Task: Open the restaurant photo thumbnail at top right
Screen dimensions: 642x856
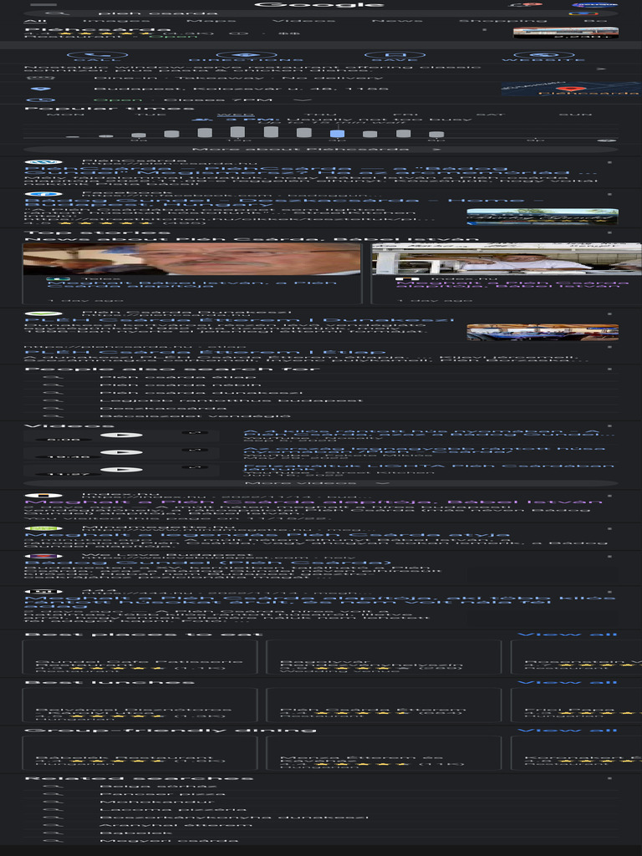Action: tap(566, 33)
